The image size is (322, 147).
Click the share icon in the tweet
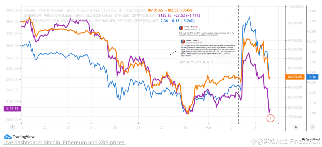208,62
